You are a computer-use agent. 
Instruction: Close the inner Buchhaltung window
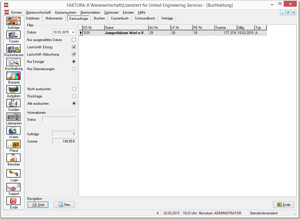point(294,13)
